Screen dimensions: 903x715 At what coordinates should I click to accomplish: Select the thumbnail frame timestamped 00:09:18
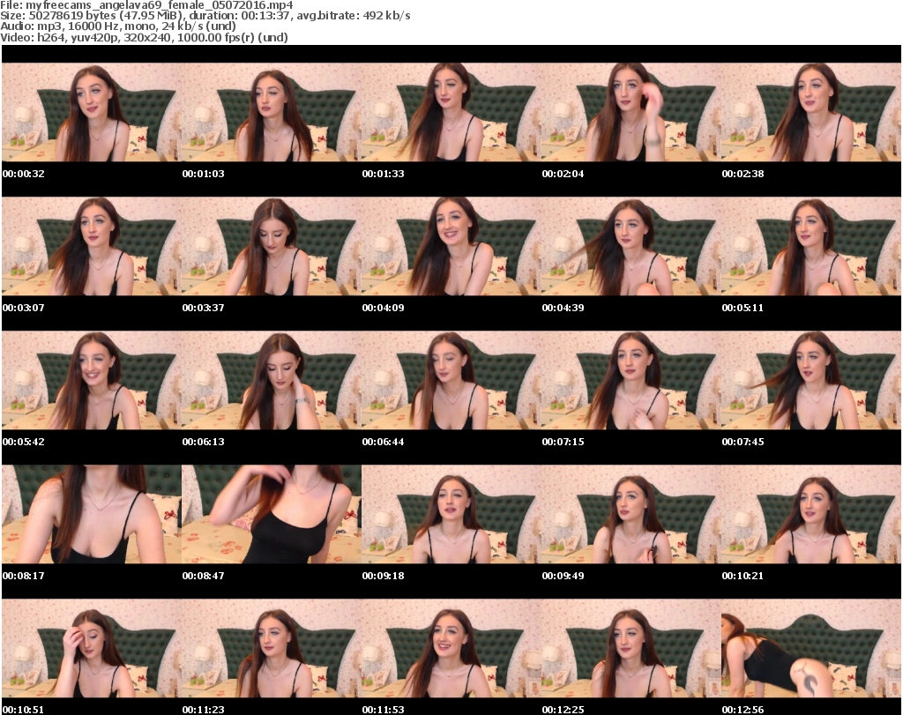tap(451, 514)
